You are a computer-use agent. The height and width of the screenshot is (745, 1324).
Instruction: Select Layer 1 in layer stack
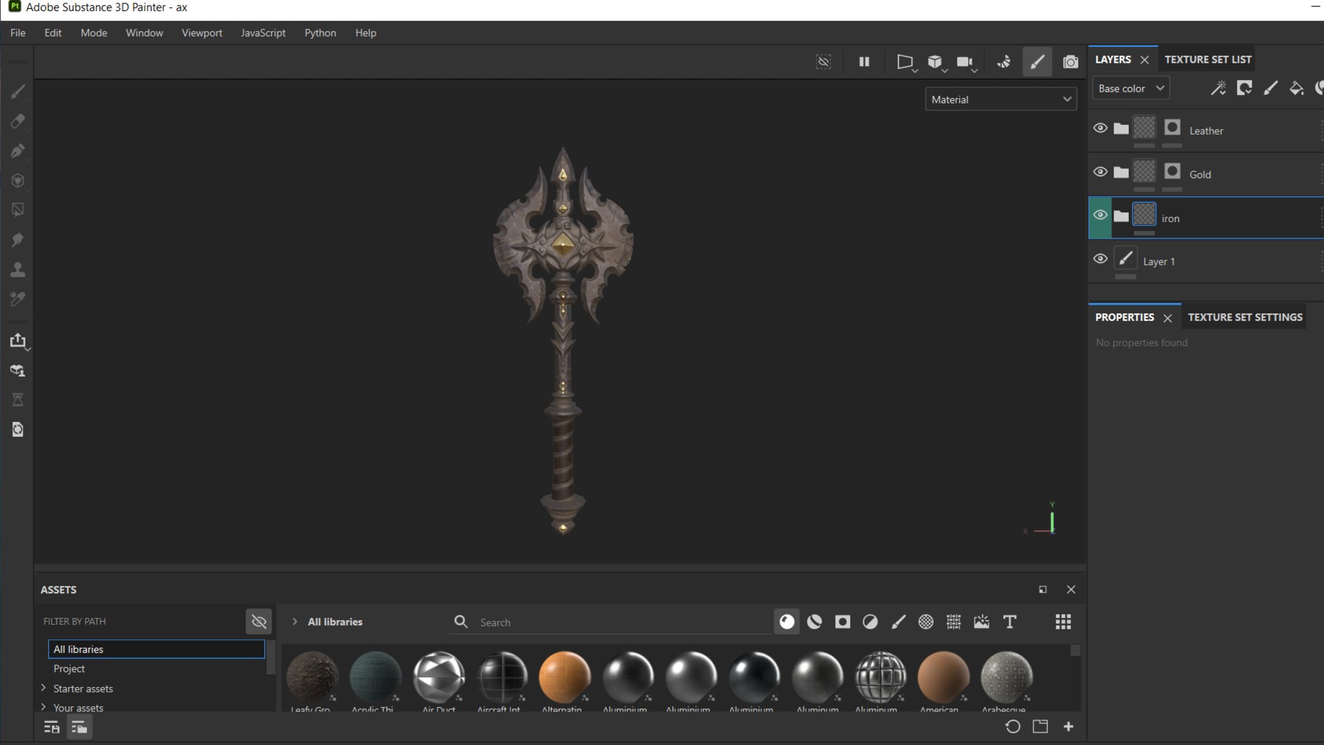pos(1207,261)
